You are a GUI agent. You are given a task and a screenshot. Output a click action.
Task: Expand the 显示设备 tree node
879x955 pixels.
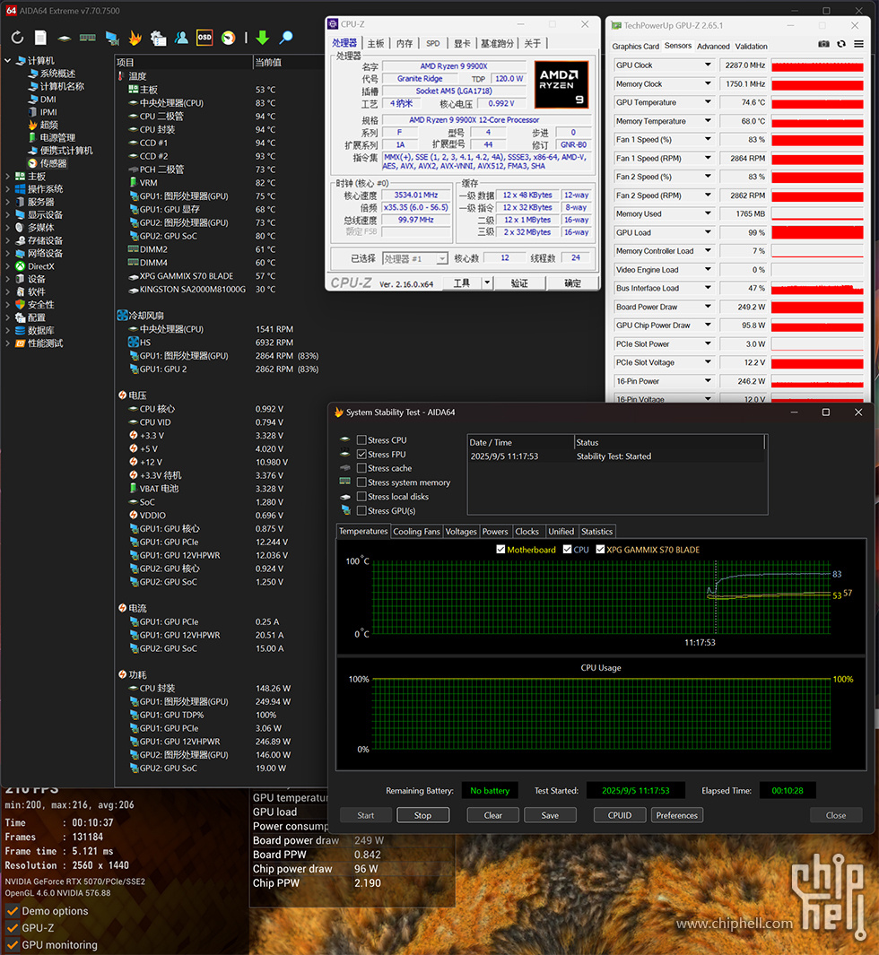pos(8,215)
